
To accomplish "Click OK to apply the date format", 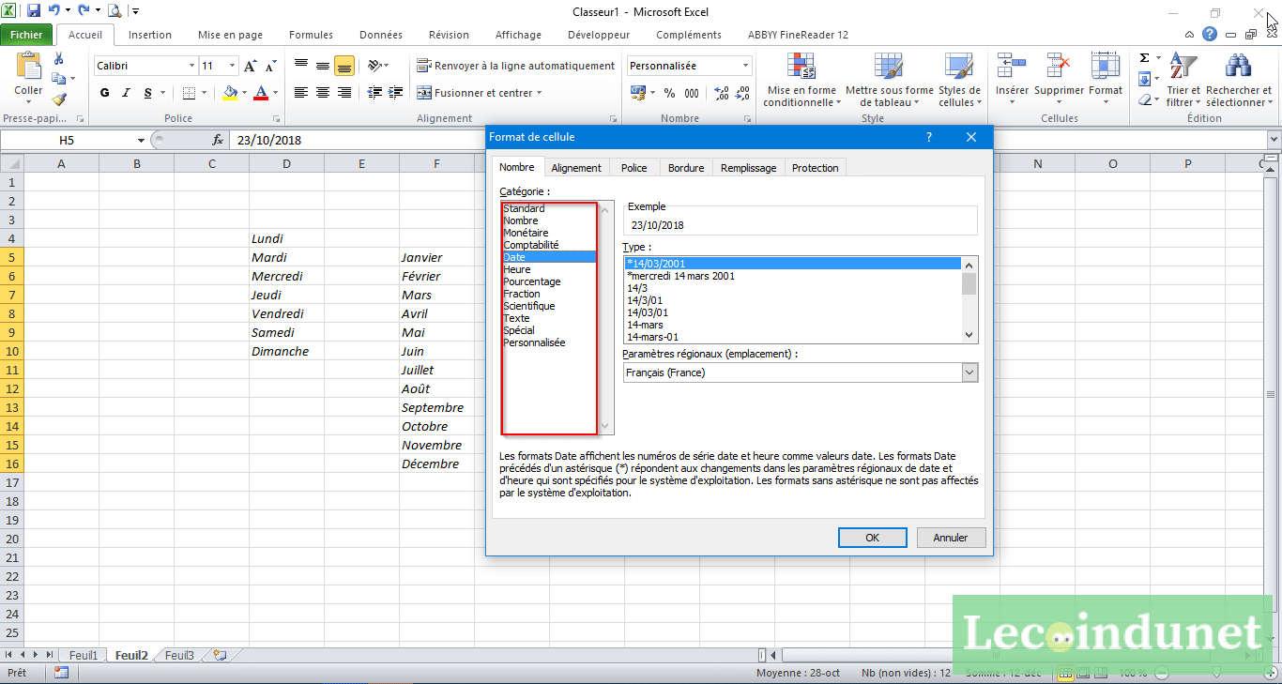I will point(872,537).
